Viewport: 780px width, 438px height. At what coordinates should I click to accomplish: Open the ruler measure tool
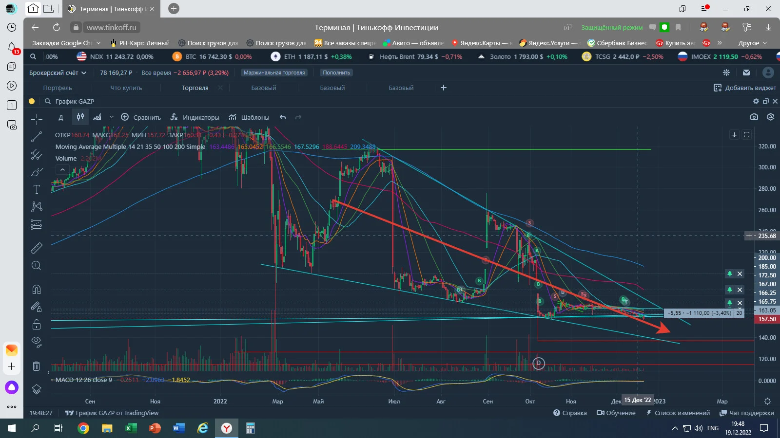click(37, 248)
